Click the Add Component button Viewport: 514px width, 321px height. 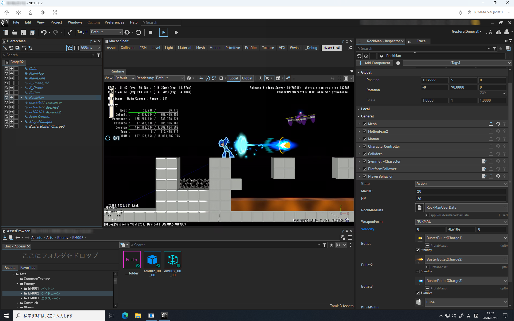click(375, 63)
